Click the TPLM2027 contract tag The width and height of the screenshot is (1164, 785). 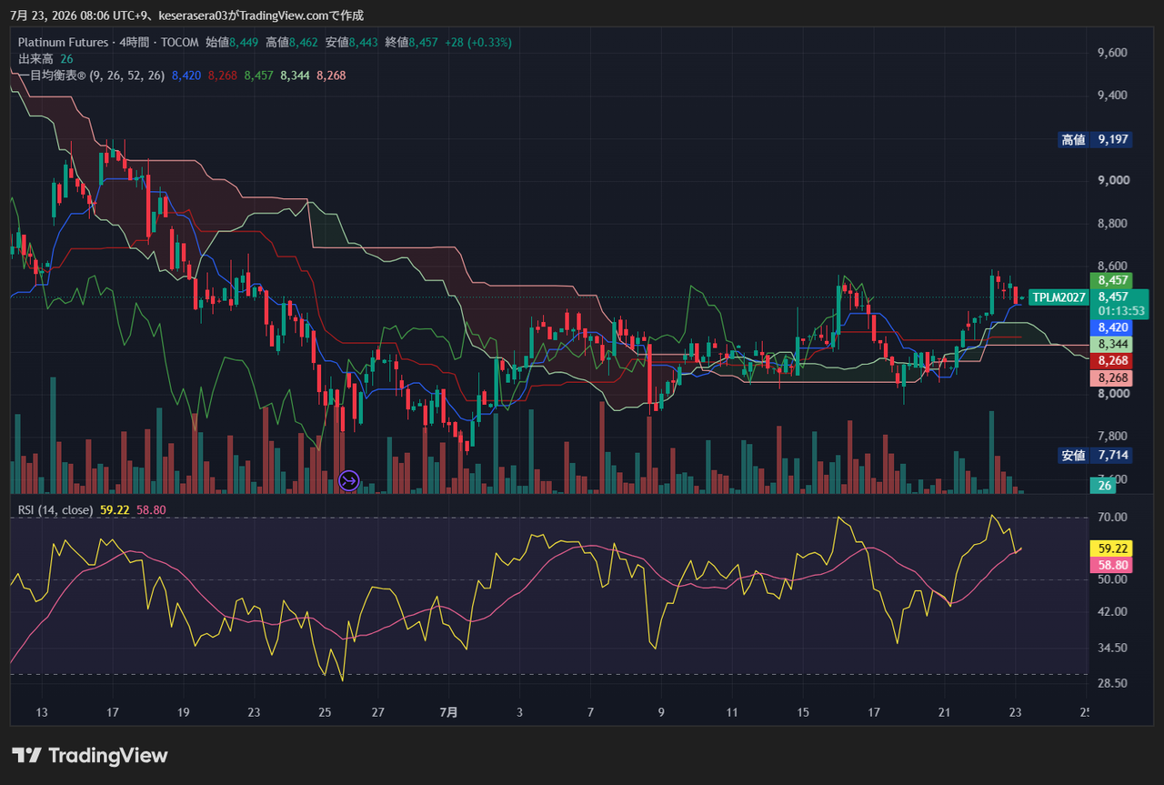pos(1059,297)
